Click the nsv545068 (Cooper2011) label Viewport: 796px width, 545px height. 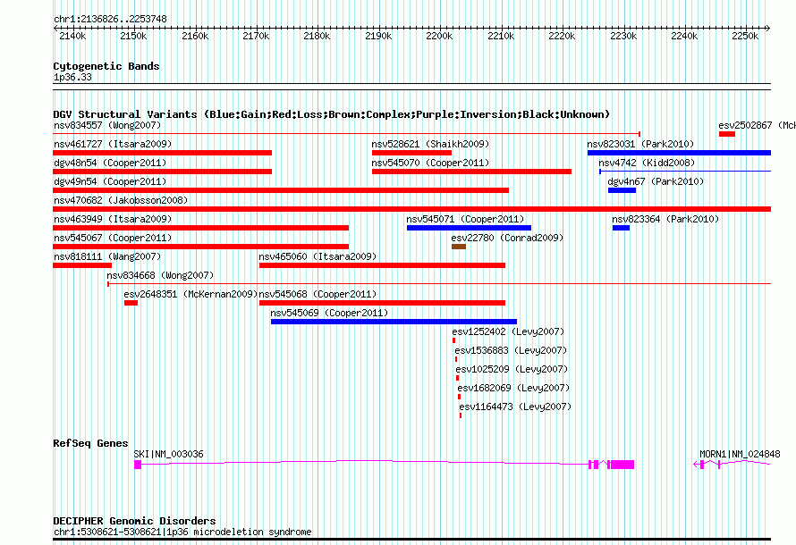[318, 294]
